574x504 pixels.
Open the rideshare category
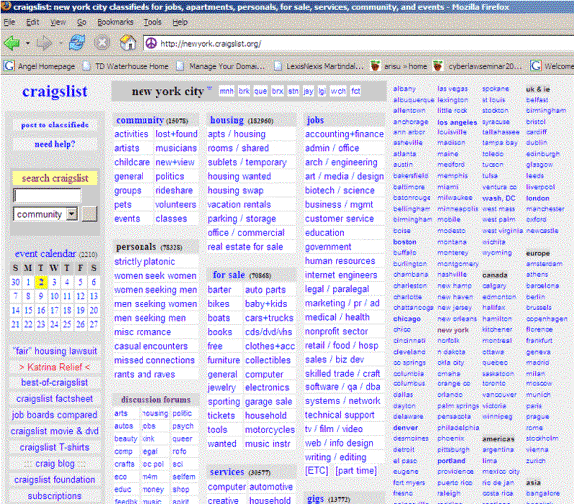point(174,190)
